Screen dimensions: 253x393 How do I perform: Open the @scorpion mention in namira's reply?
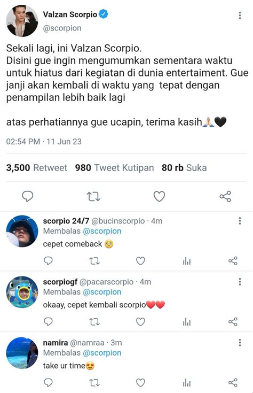102,353
